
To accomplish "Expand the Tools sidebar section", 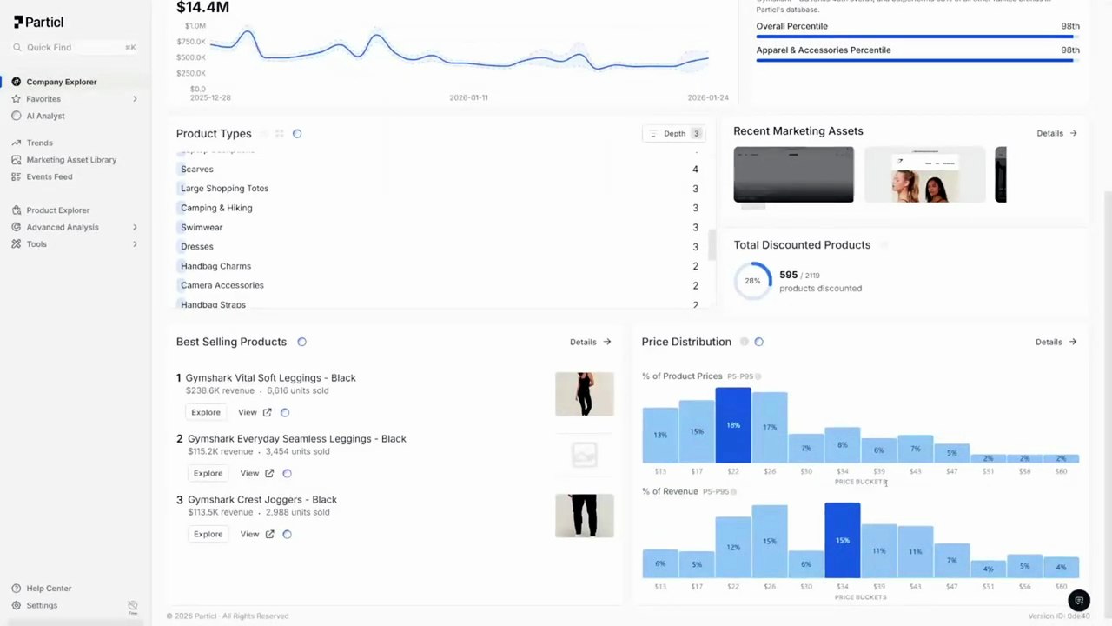I will [x=135, y=244].
